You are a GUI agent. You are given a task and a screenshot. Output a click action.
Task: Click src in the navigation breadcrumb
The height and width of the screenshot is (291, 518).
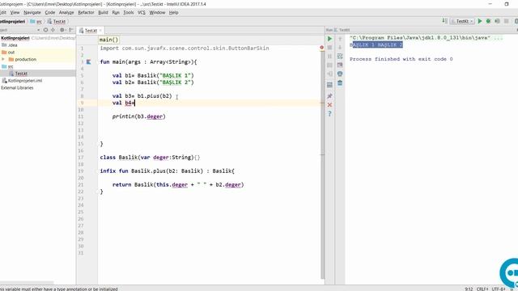point(36,22)
